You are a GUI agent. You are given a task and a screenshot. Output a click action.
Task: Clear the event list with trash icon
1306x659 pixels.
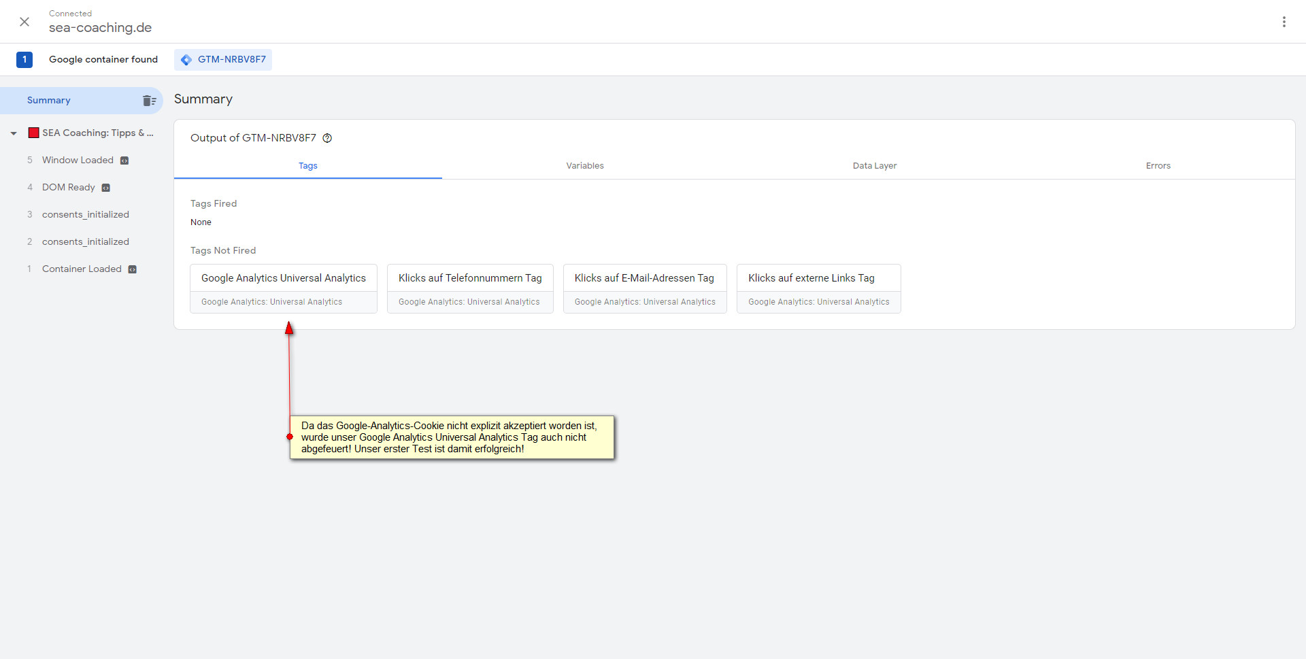point(149,101)
